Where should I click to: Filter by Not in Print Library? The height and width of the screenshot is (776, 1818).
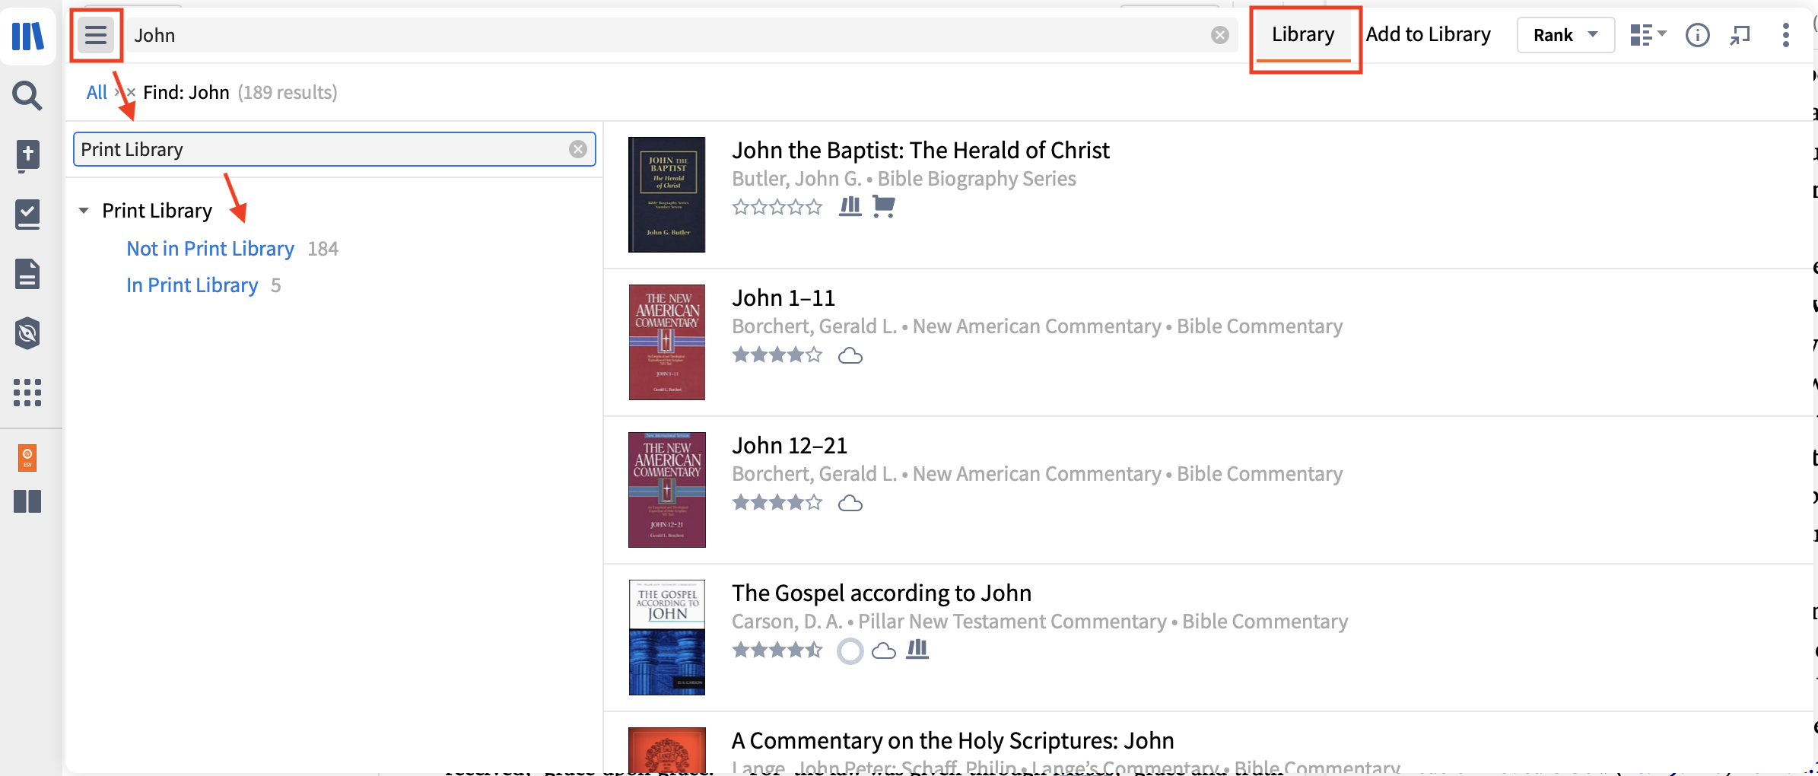click(x=210, y=249)
